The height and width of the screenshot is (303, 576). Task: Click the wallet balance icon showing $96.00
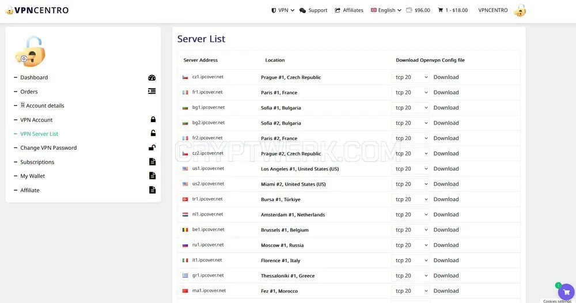click(409, 10)
